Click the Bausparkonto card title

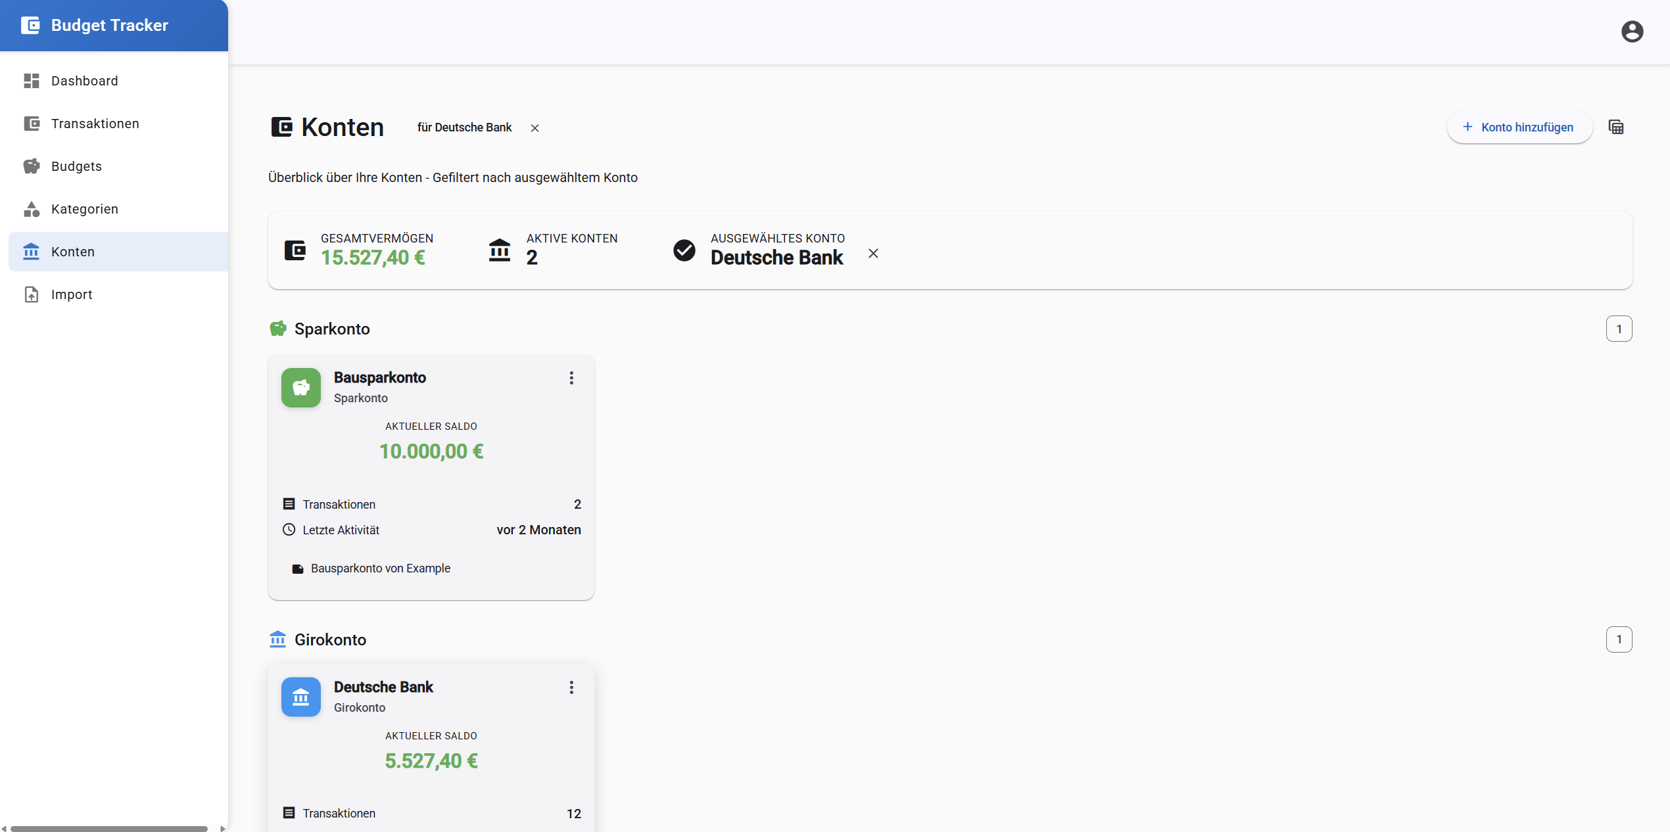380,378
